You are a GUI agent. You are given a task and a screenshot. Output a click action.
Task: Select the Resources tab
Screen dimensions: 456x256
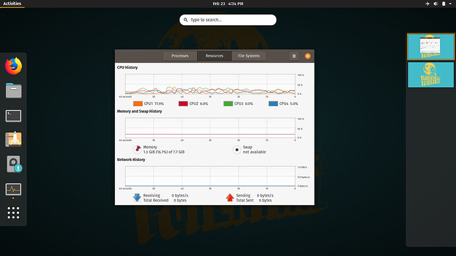[x=214, y=55]
